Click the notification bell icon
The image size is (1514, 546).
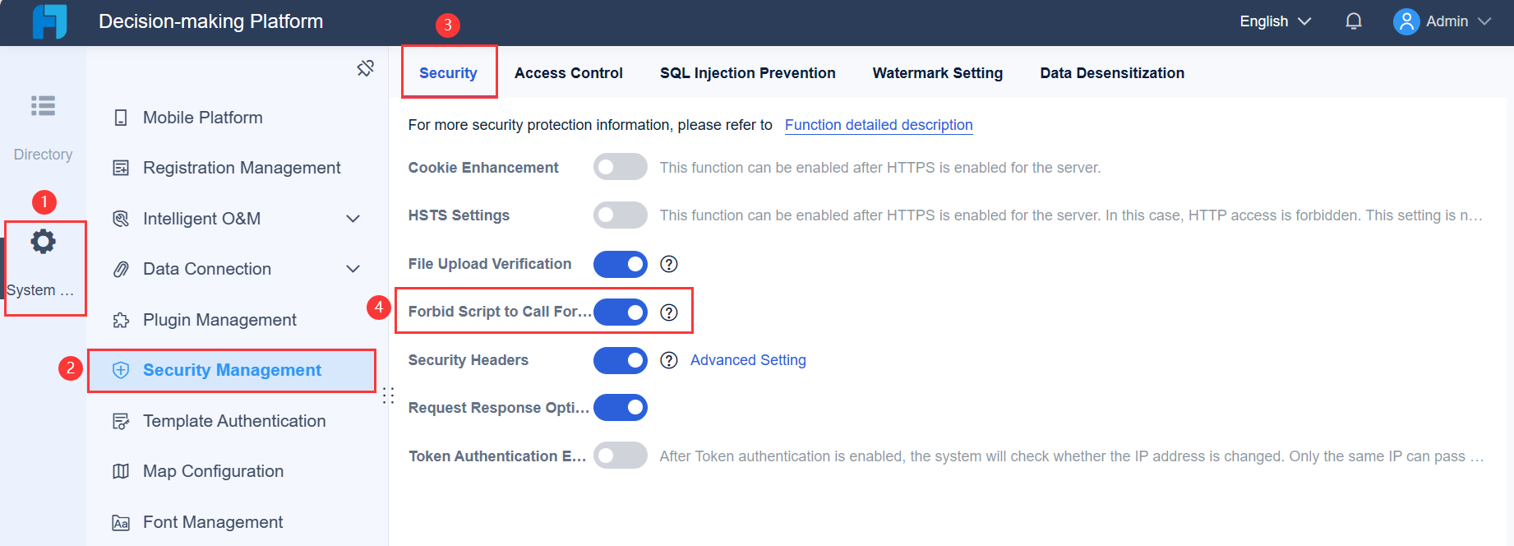tap(1354, 21)
